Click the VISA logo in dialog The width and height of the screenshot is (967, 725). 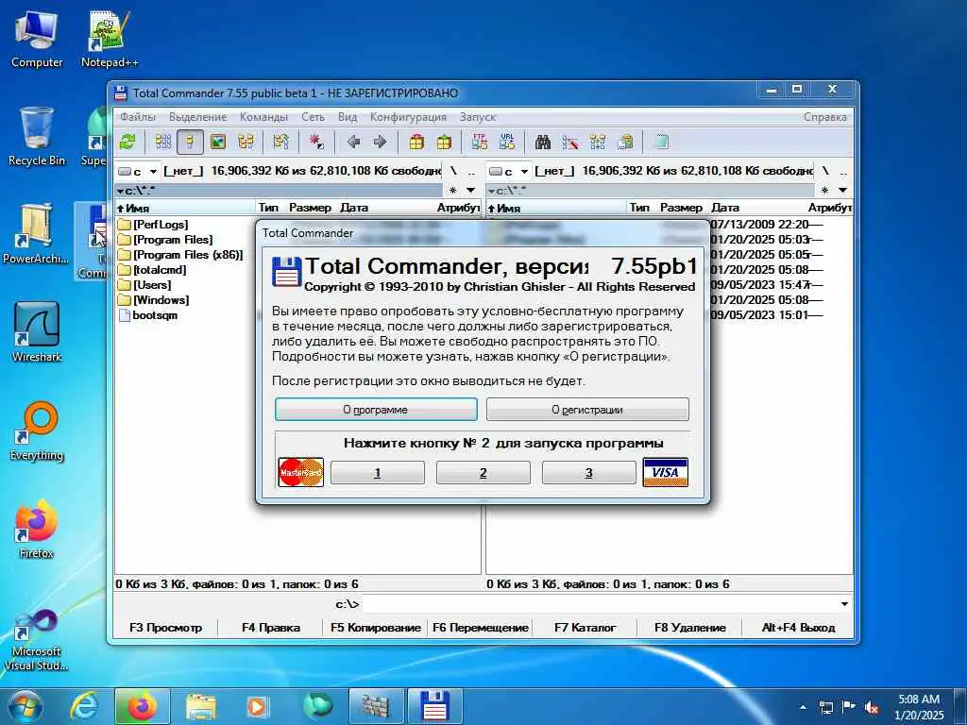pos(665,472)
